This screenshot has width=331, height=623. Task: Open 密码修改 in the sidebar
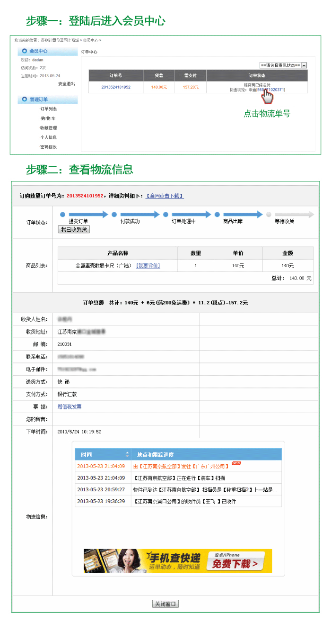click(x=48, y=147)
